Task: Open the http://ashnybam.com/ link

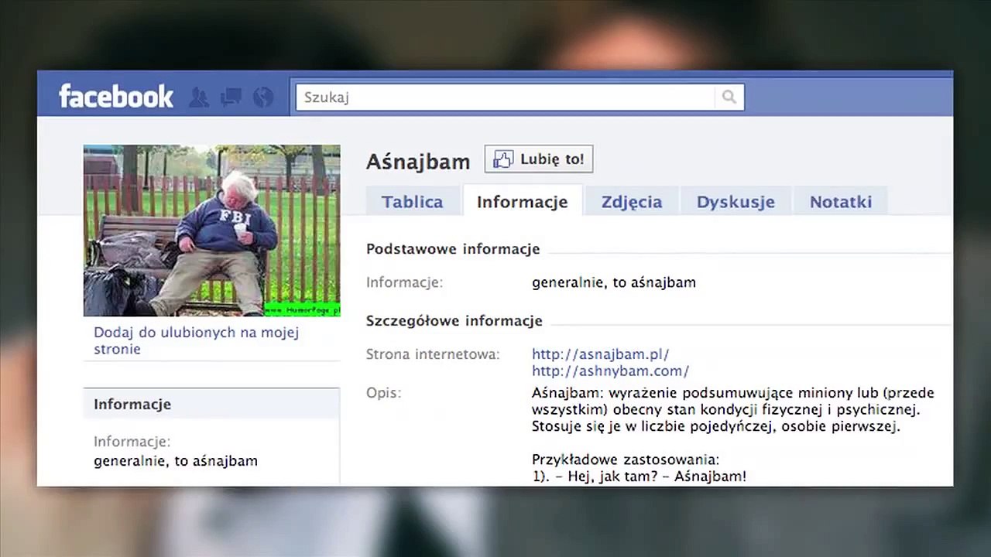Action: [x=610, y=371]
